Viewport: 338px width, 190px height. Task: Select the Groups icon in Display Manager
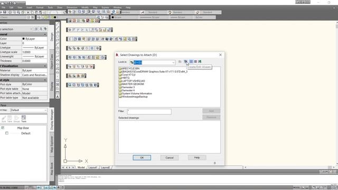click(x=16, y=118)
